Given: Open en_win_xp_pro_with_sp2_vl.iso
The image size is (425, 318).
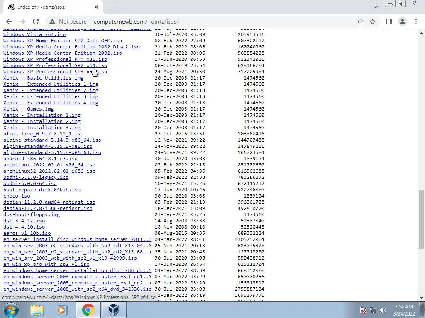Looking at the screenshot, I should click(x=46, y=265).
